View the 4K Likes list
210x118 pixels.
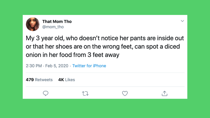[x=66, y=80]
